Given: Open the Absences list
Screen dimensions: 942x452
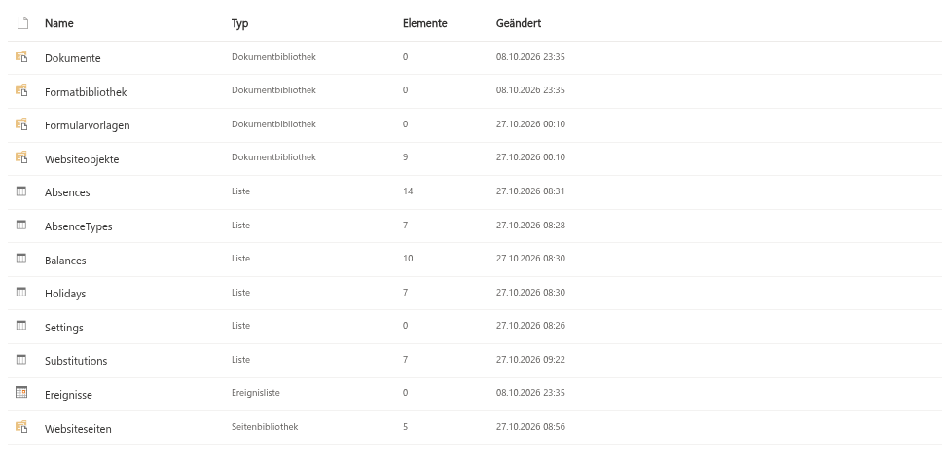Looking at the screenshot, I should coord(67,192).
